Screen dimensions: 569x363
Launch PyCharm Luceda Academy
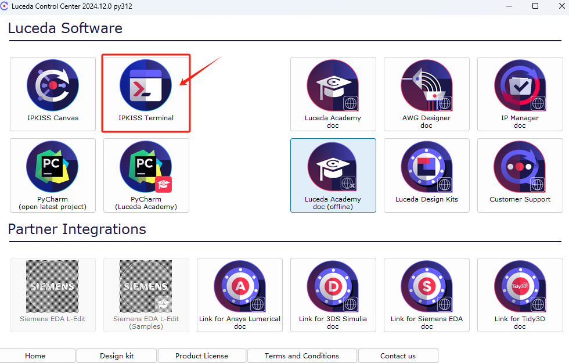pos(146,175)
